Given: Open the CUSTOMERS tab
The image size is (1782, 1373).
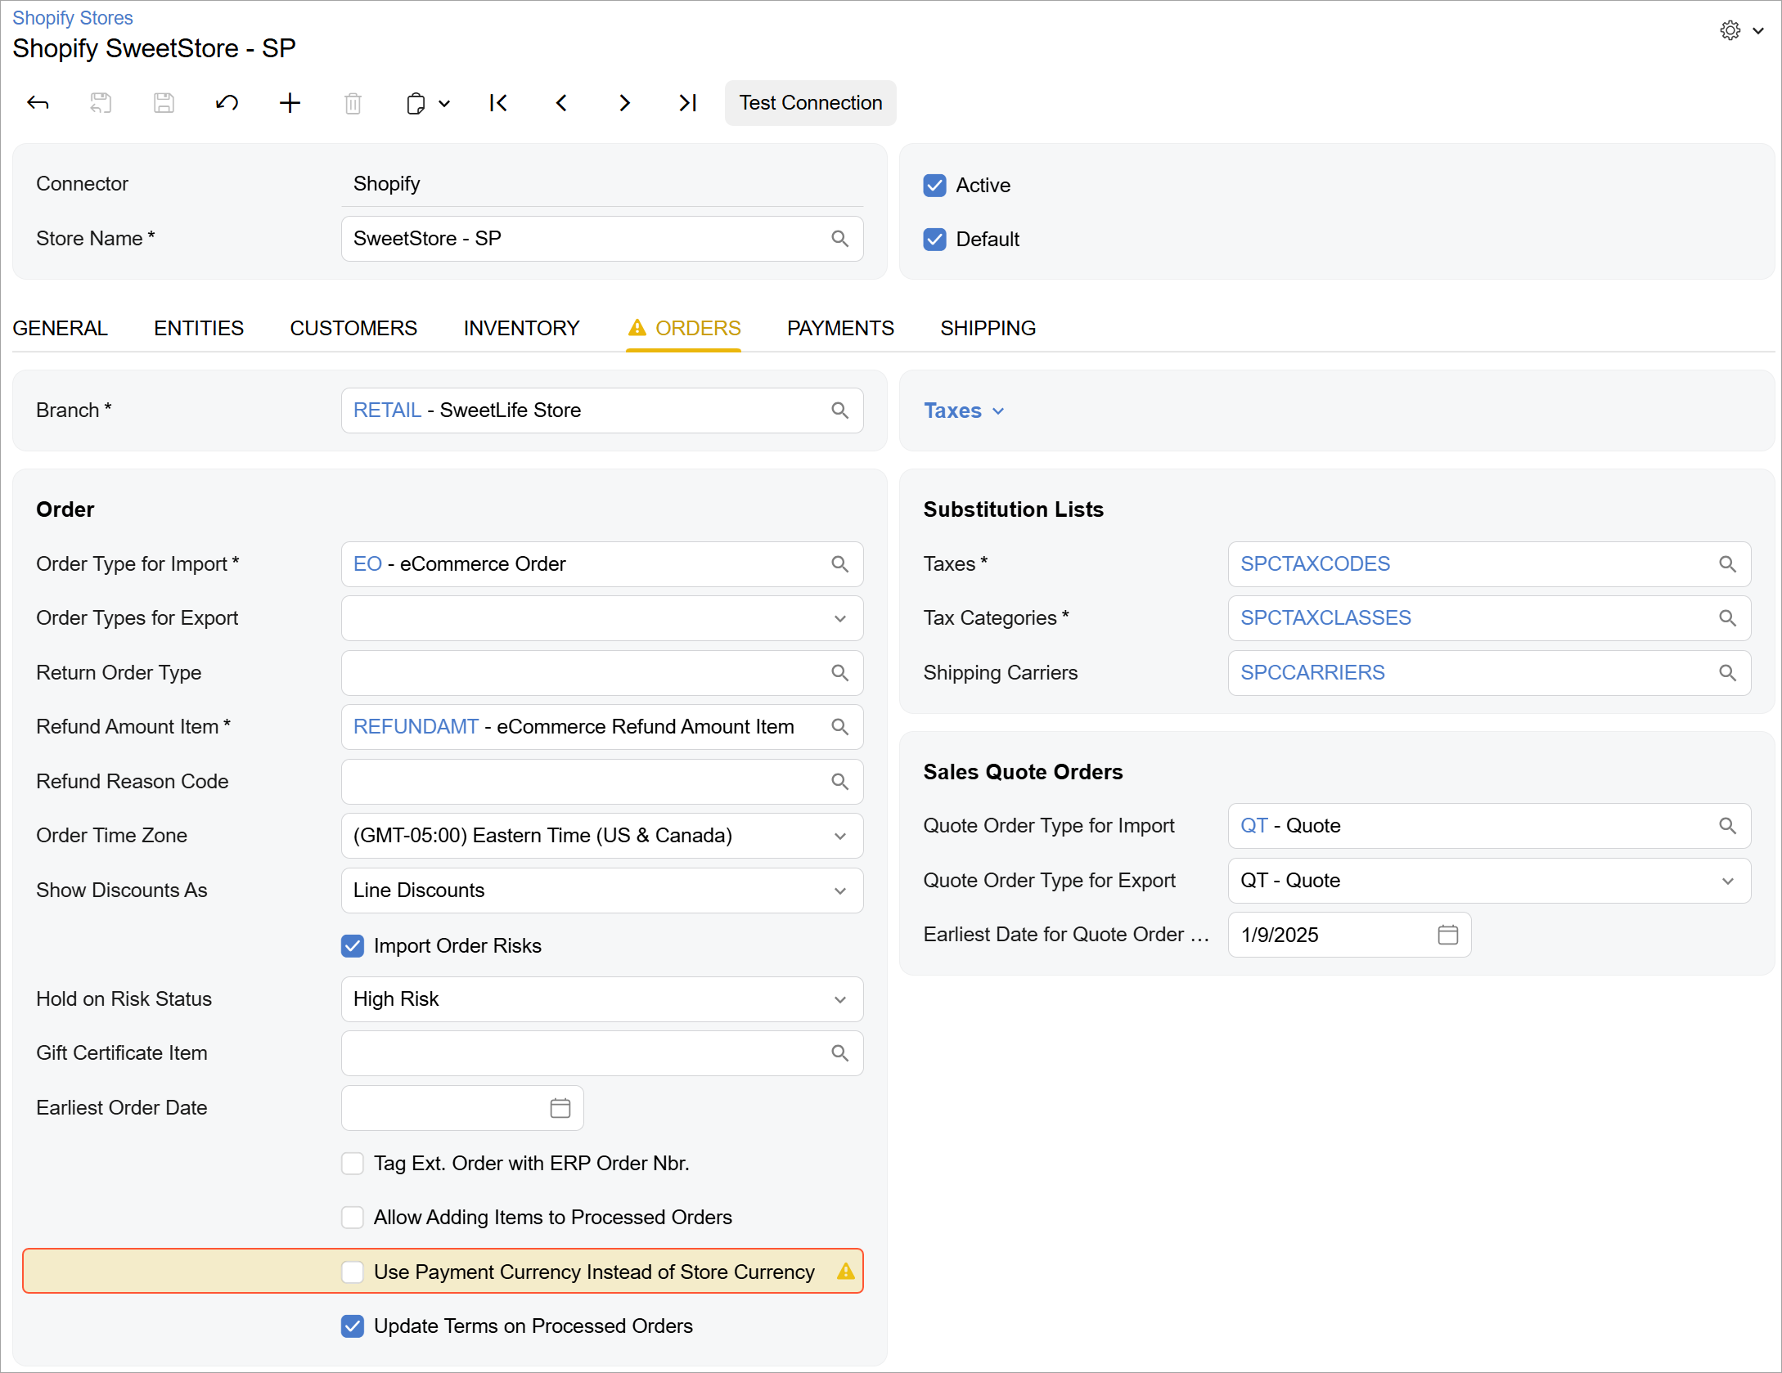Looking at the screenshot, I should coord(353,329).
